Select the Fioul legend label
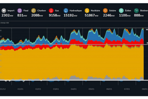Image resolution: width=148 pixels, height=99 pixels. point(26,10)
